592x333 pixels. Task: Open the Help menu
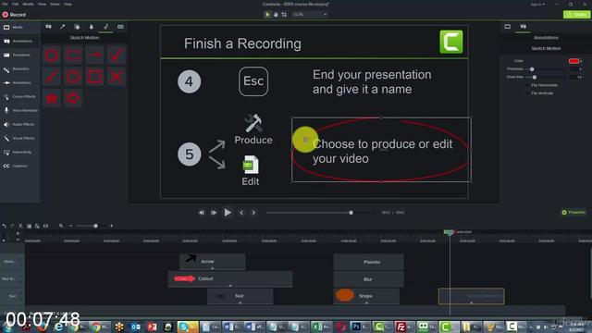click(x=68, y=4)
